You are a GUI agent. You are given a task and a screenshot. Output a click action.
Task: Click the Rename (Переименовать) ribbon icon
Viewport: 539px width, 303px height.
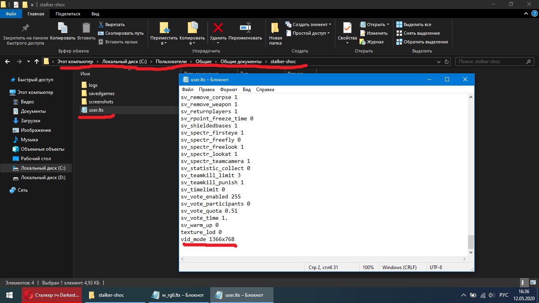245,28
